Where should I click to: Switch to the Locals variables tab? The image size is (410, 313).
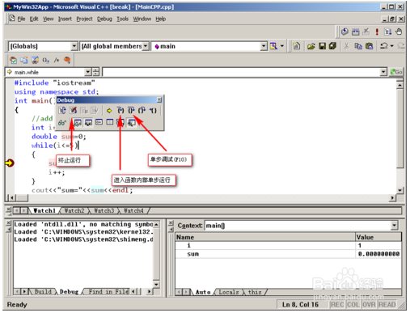(x=229, y=292)
